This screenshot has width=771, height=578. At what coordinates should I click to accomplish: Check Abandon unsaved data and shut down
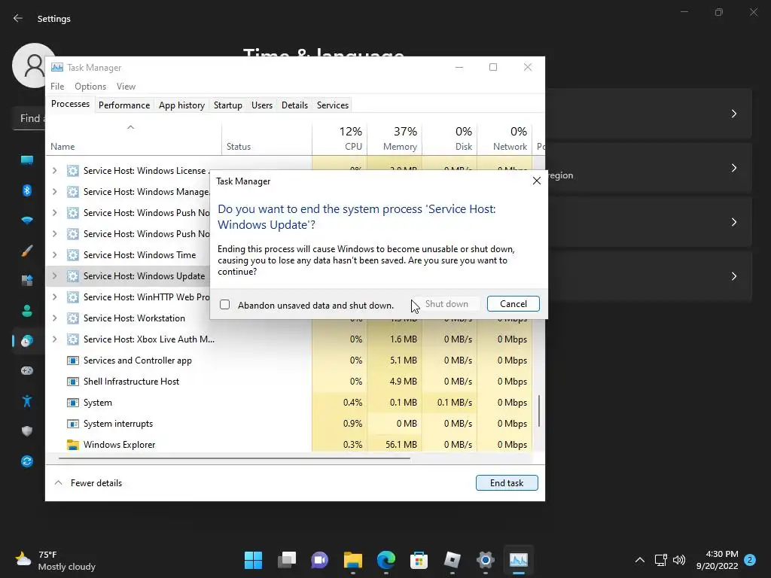[x=224, y=305]
